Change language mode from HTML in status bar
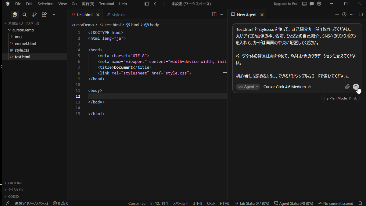This screenshot has height=206, width=366. click(x=224, y=203)
